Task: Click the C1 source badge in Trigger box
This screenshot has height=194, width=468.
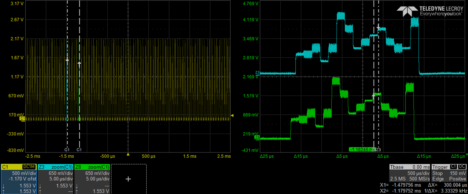Action: (x=454, y=167)
